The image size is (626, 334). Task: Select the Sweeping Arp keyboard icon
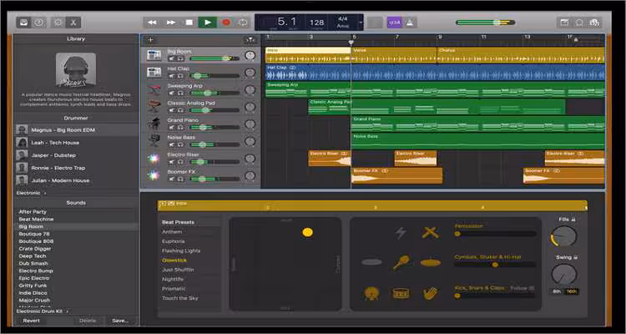point(154,89)
